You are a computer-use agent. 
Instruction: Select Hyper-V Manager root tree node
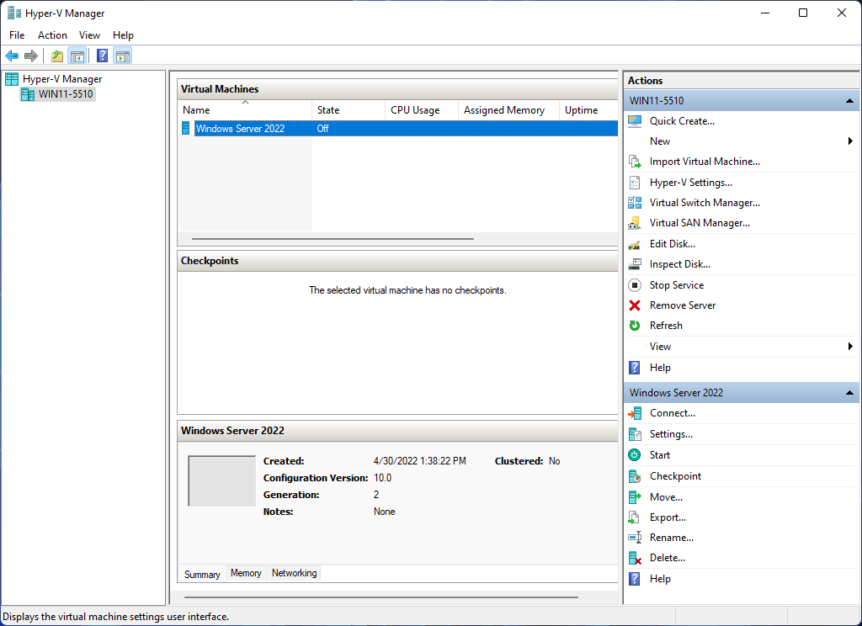coord(62,79)
